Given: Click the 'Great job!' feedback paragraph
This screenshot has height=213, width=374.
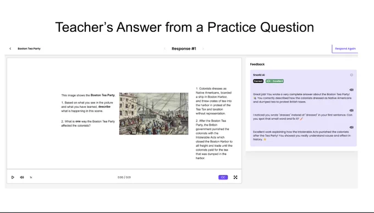Looking at the screenshot, I should coord(302,98).
